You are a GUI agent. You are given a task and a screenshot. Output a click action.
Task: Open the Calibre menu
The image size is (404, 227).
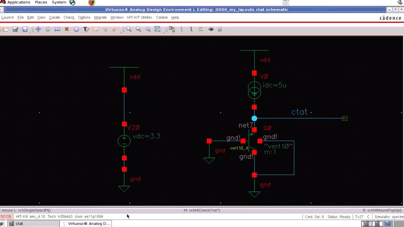pos(162,17)
